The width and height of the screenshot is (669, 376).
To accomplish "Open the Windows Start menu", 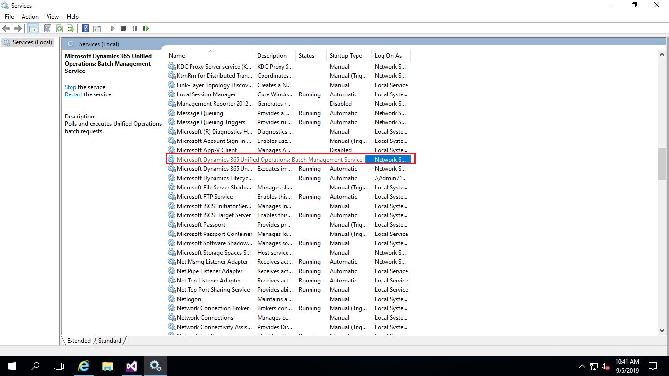I will tap(12, 366).
